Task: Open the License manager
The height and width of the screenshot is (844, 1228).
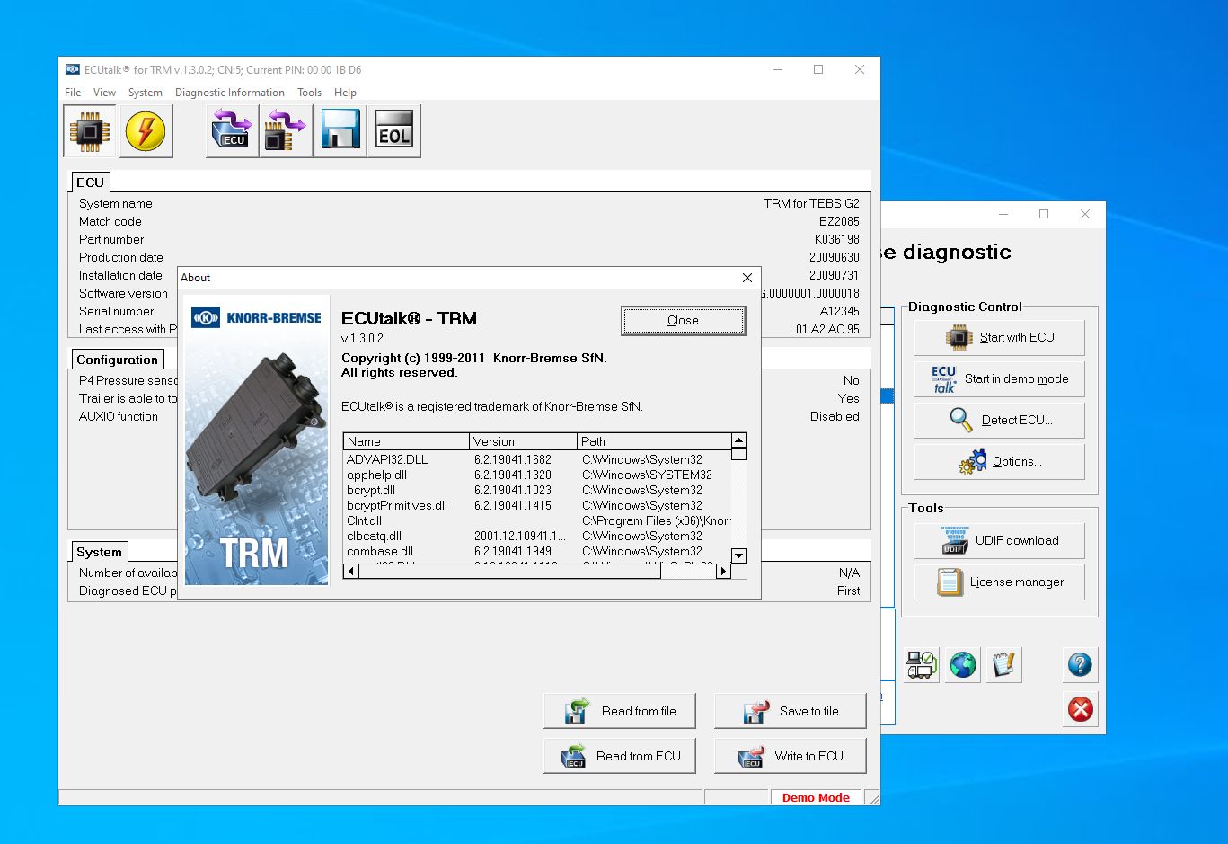Action: (998, 582)
